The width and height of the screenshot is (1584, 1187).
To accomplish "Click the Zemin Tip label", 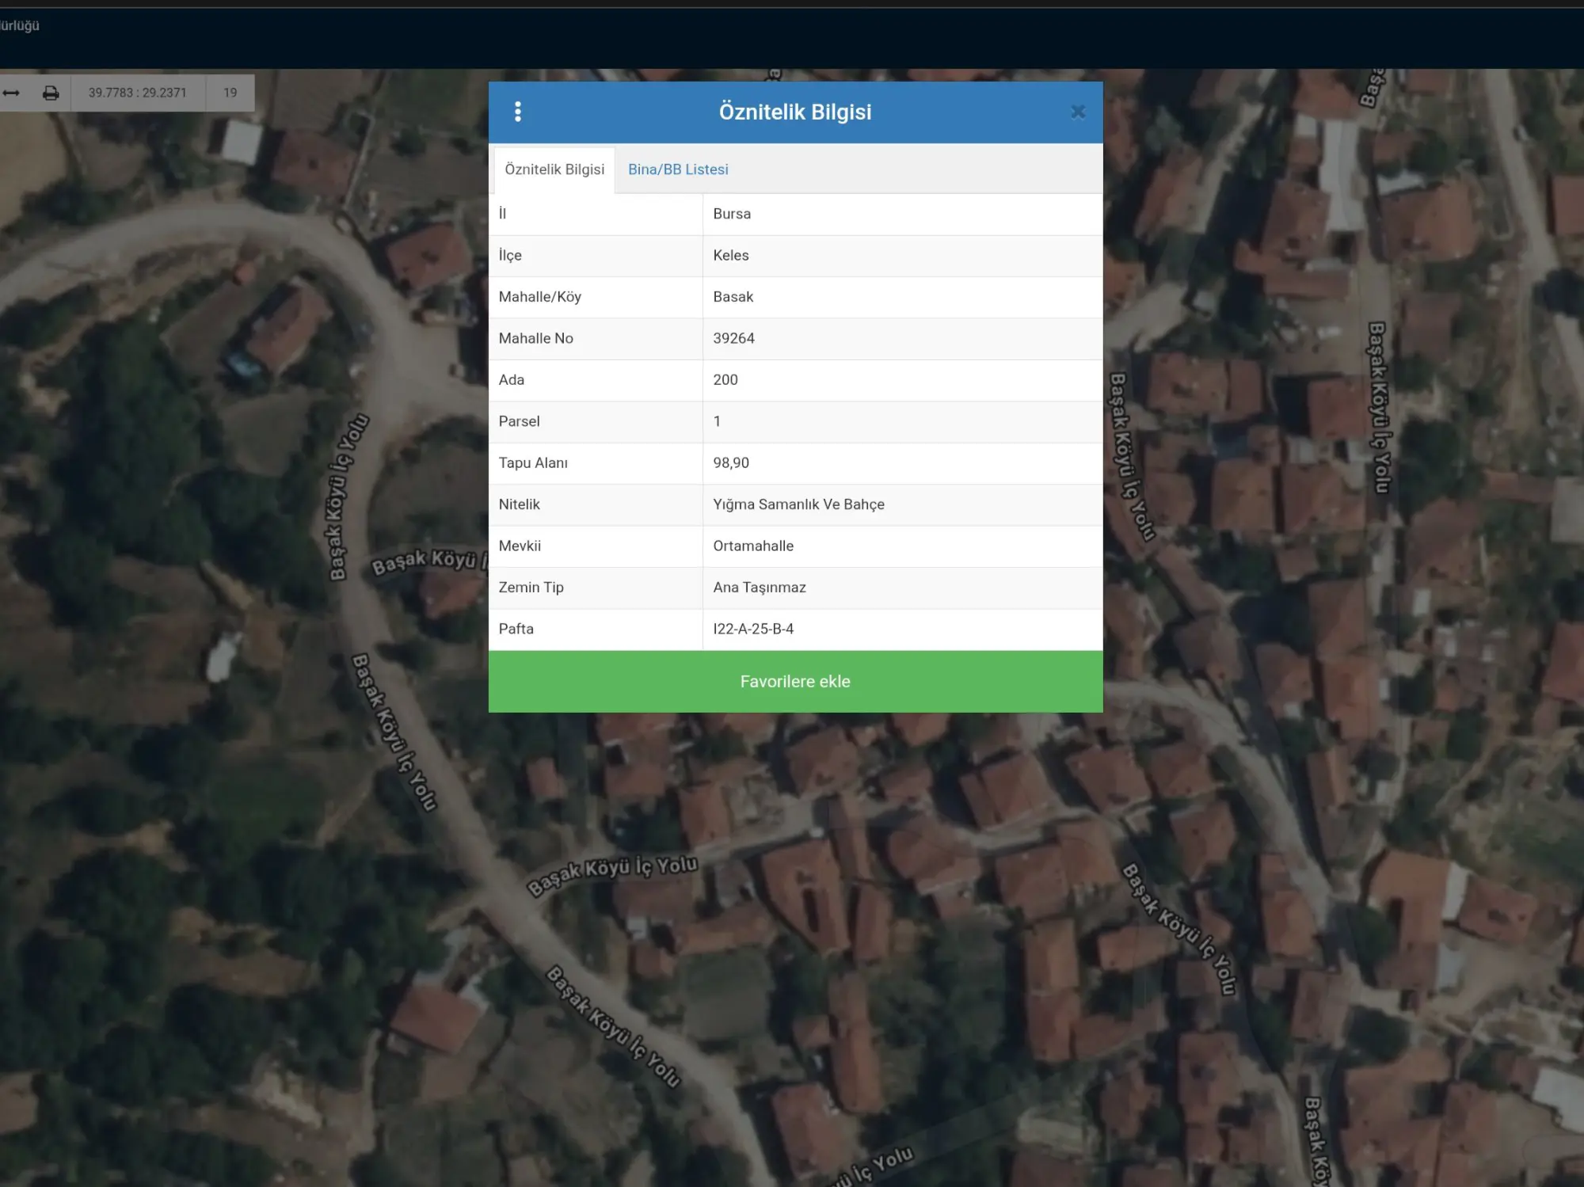I will coord(531,588).
